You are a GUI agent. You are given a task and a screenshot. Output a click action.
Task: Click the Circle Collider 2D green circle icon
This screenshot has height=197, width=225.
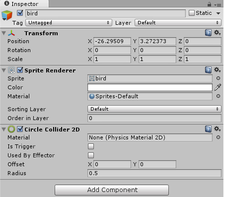[11, 129]
